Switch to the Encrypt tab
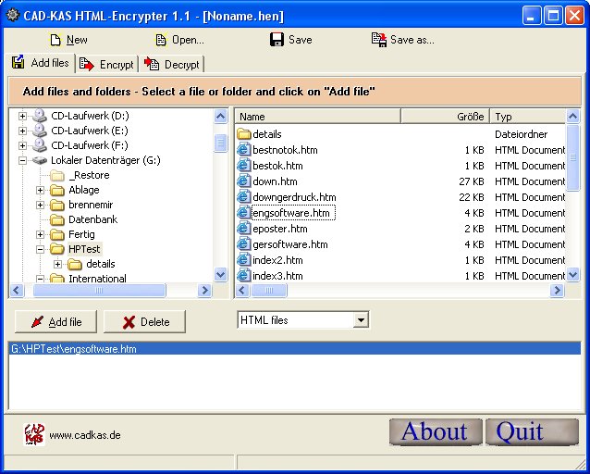 point(107,65)
